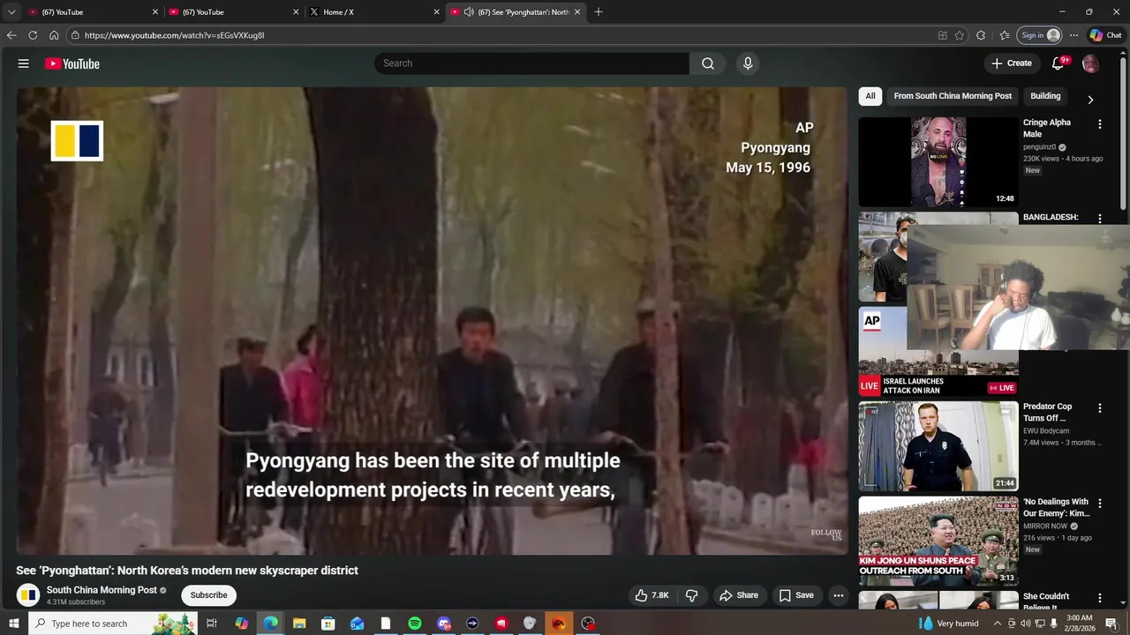Open the penguinz0 channel name
The height and width of the screenshot is (635, 1130).
(1039, 147)
